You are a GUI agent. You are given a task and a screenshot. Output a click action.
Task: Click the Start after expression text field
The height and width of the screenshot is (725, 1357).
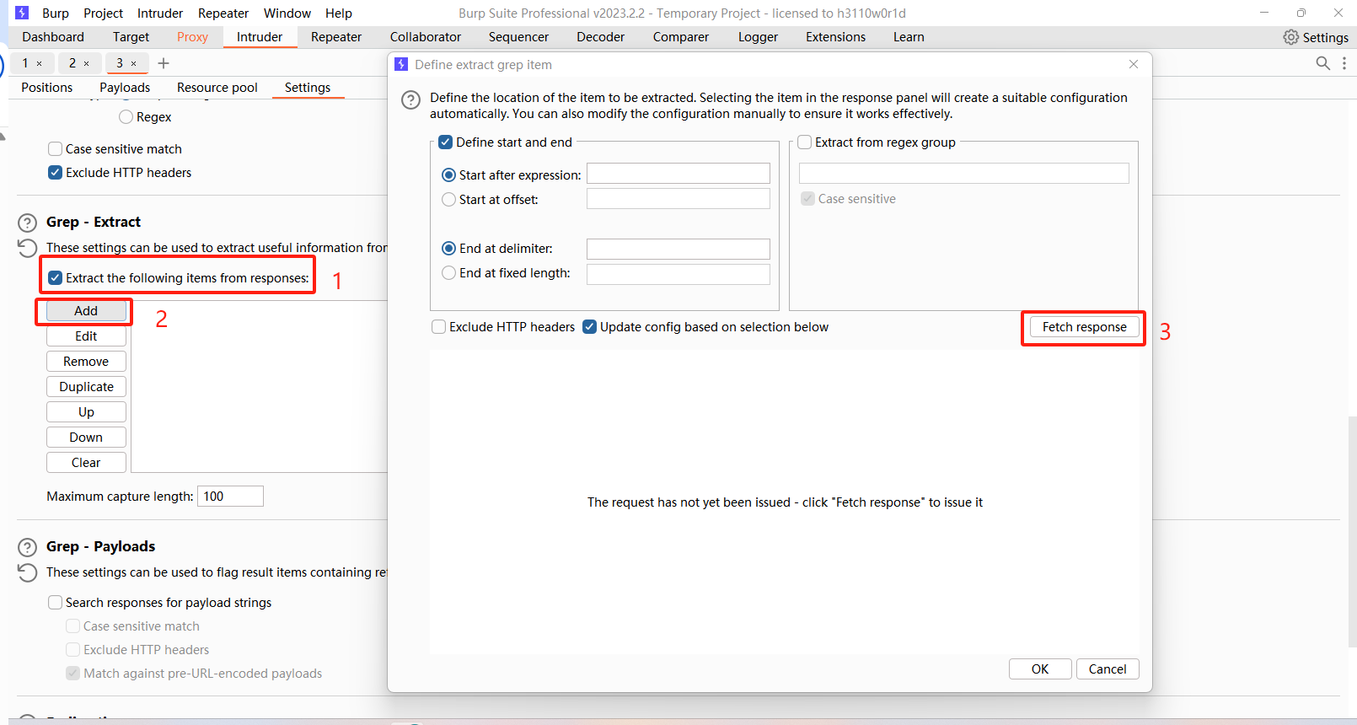tap(678, 174)
